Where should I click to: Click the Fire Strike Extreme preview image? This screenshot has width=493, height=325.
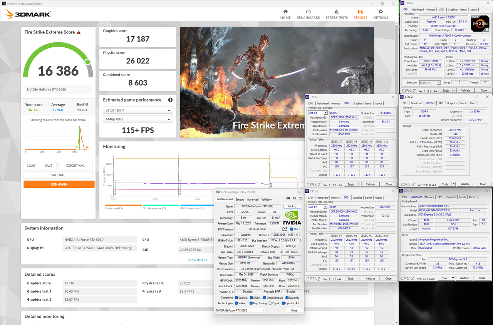pyautogui.click(x=277, y=82)
